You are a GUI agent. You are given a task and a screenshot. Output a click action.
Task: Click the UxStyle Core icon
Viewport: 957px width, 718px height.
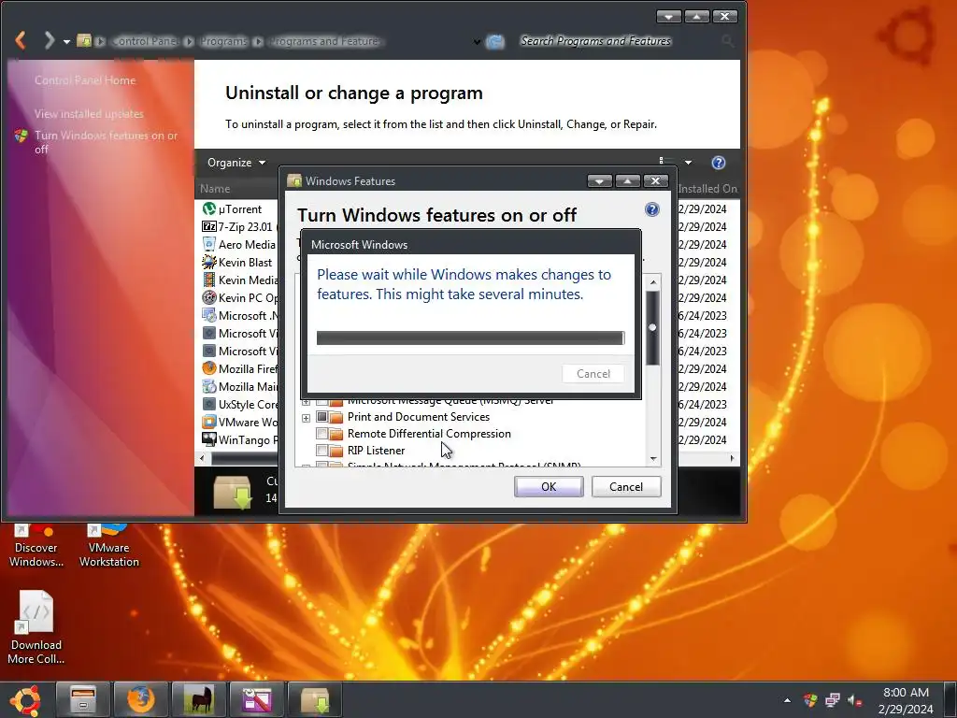pos(208,404)
